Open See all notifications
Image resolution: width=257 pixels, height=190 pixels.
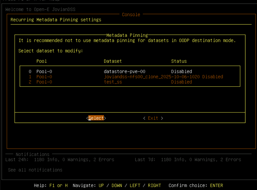pyautogui.click(x=35, y=170)
